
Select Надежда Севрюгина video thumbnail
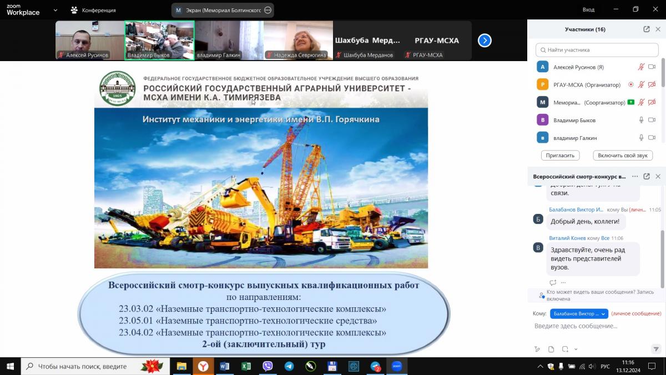pyautogui.click(x=299, y=40)
